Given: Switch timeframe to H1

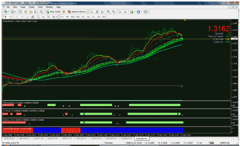Looking at the screenshot, I should pyautogui.click(x=83, y=17).
